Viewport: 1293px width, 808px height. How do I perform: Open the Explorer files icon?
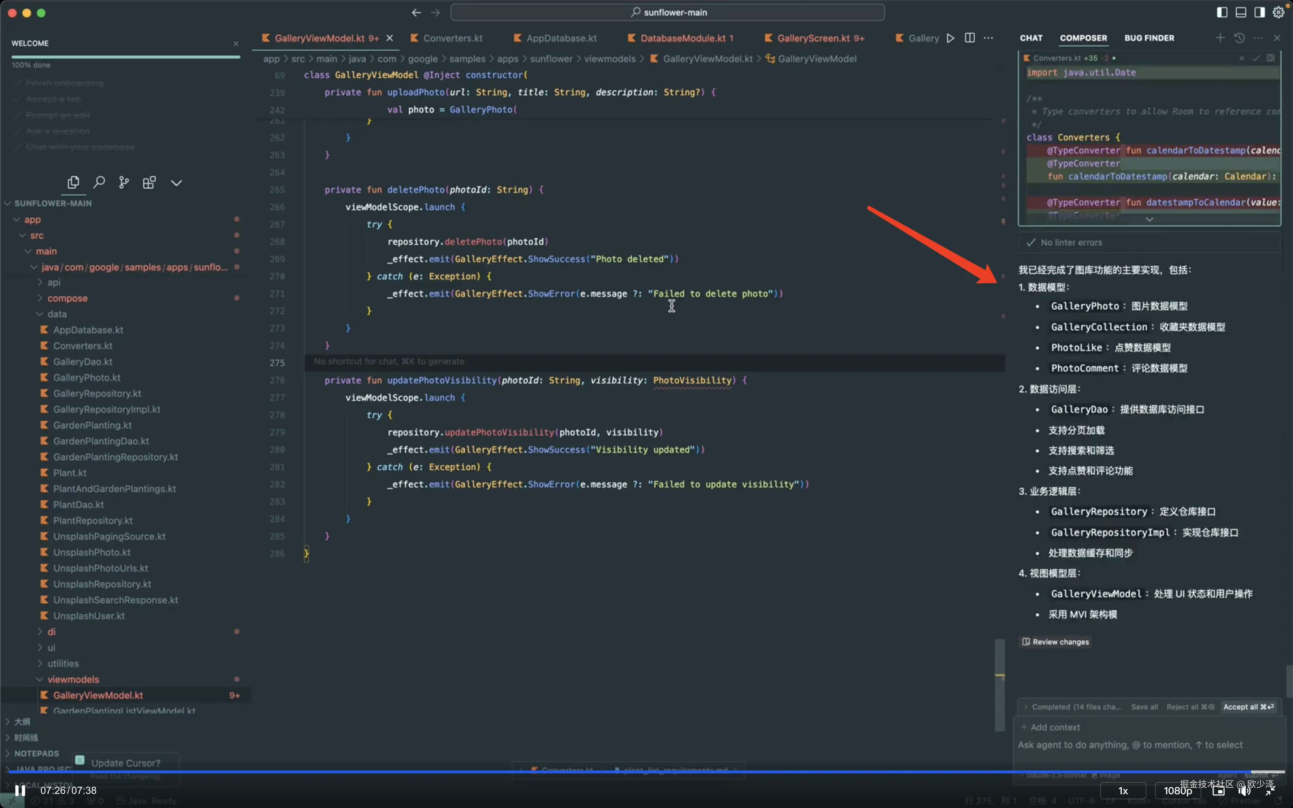tap(73, 183)
